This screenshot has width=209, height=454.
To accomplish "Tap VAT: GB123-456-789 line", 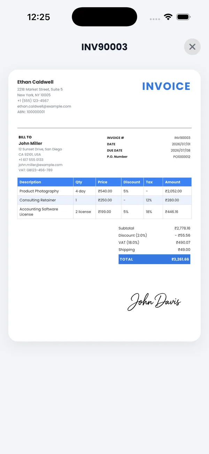I will [36, 170].
